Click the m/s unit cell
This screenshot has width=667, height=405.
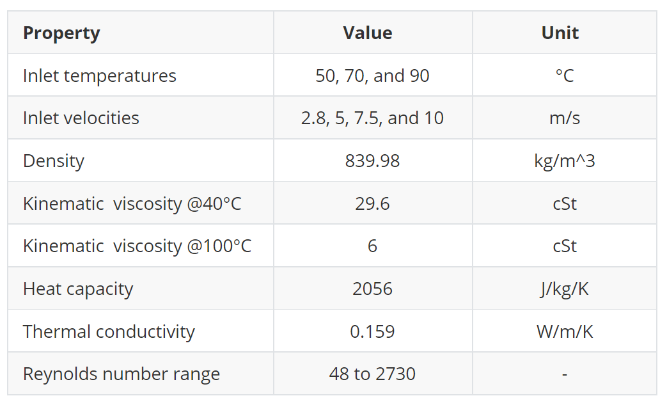[564, 118]
